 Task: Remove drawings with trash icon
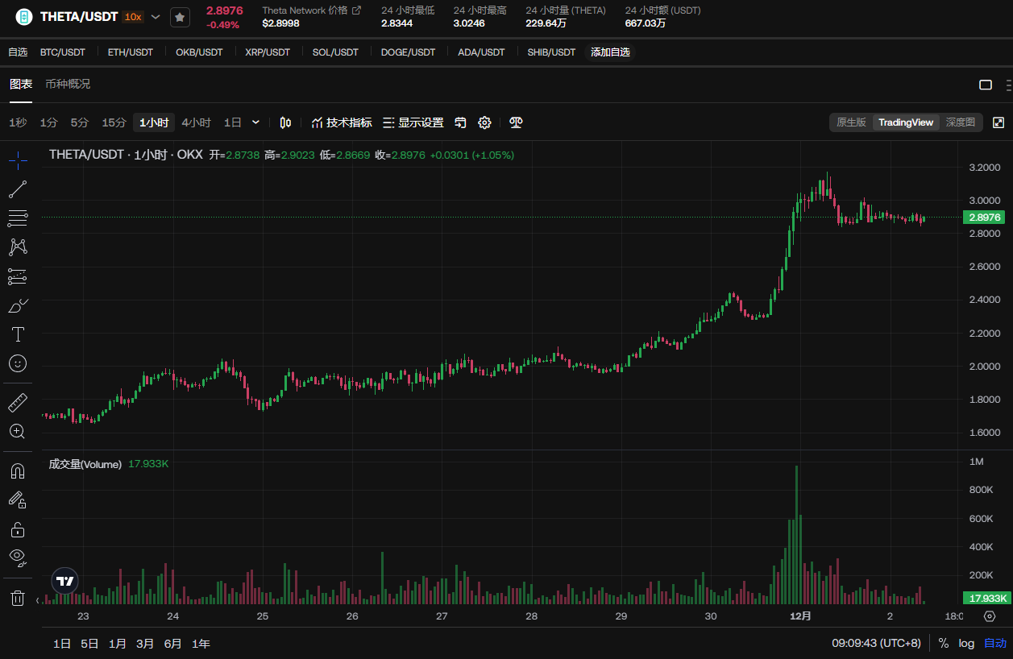tap(18, 598)
